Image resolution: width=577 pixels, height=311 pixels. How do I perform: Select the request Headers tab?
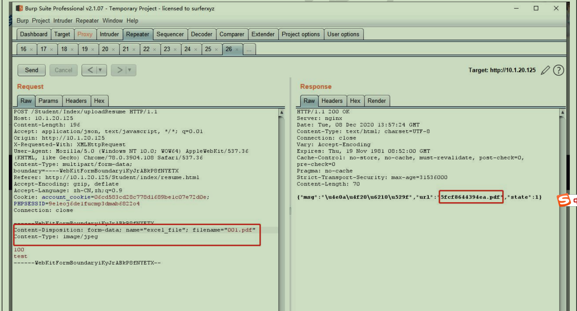[76, 101]
